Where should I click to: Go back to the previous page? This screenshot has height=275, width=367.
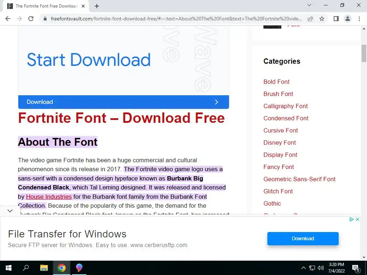[x=8, y=19]
